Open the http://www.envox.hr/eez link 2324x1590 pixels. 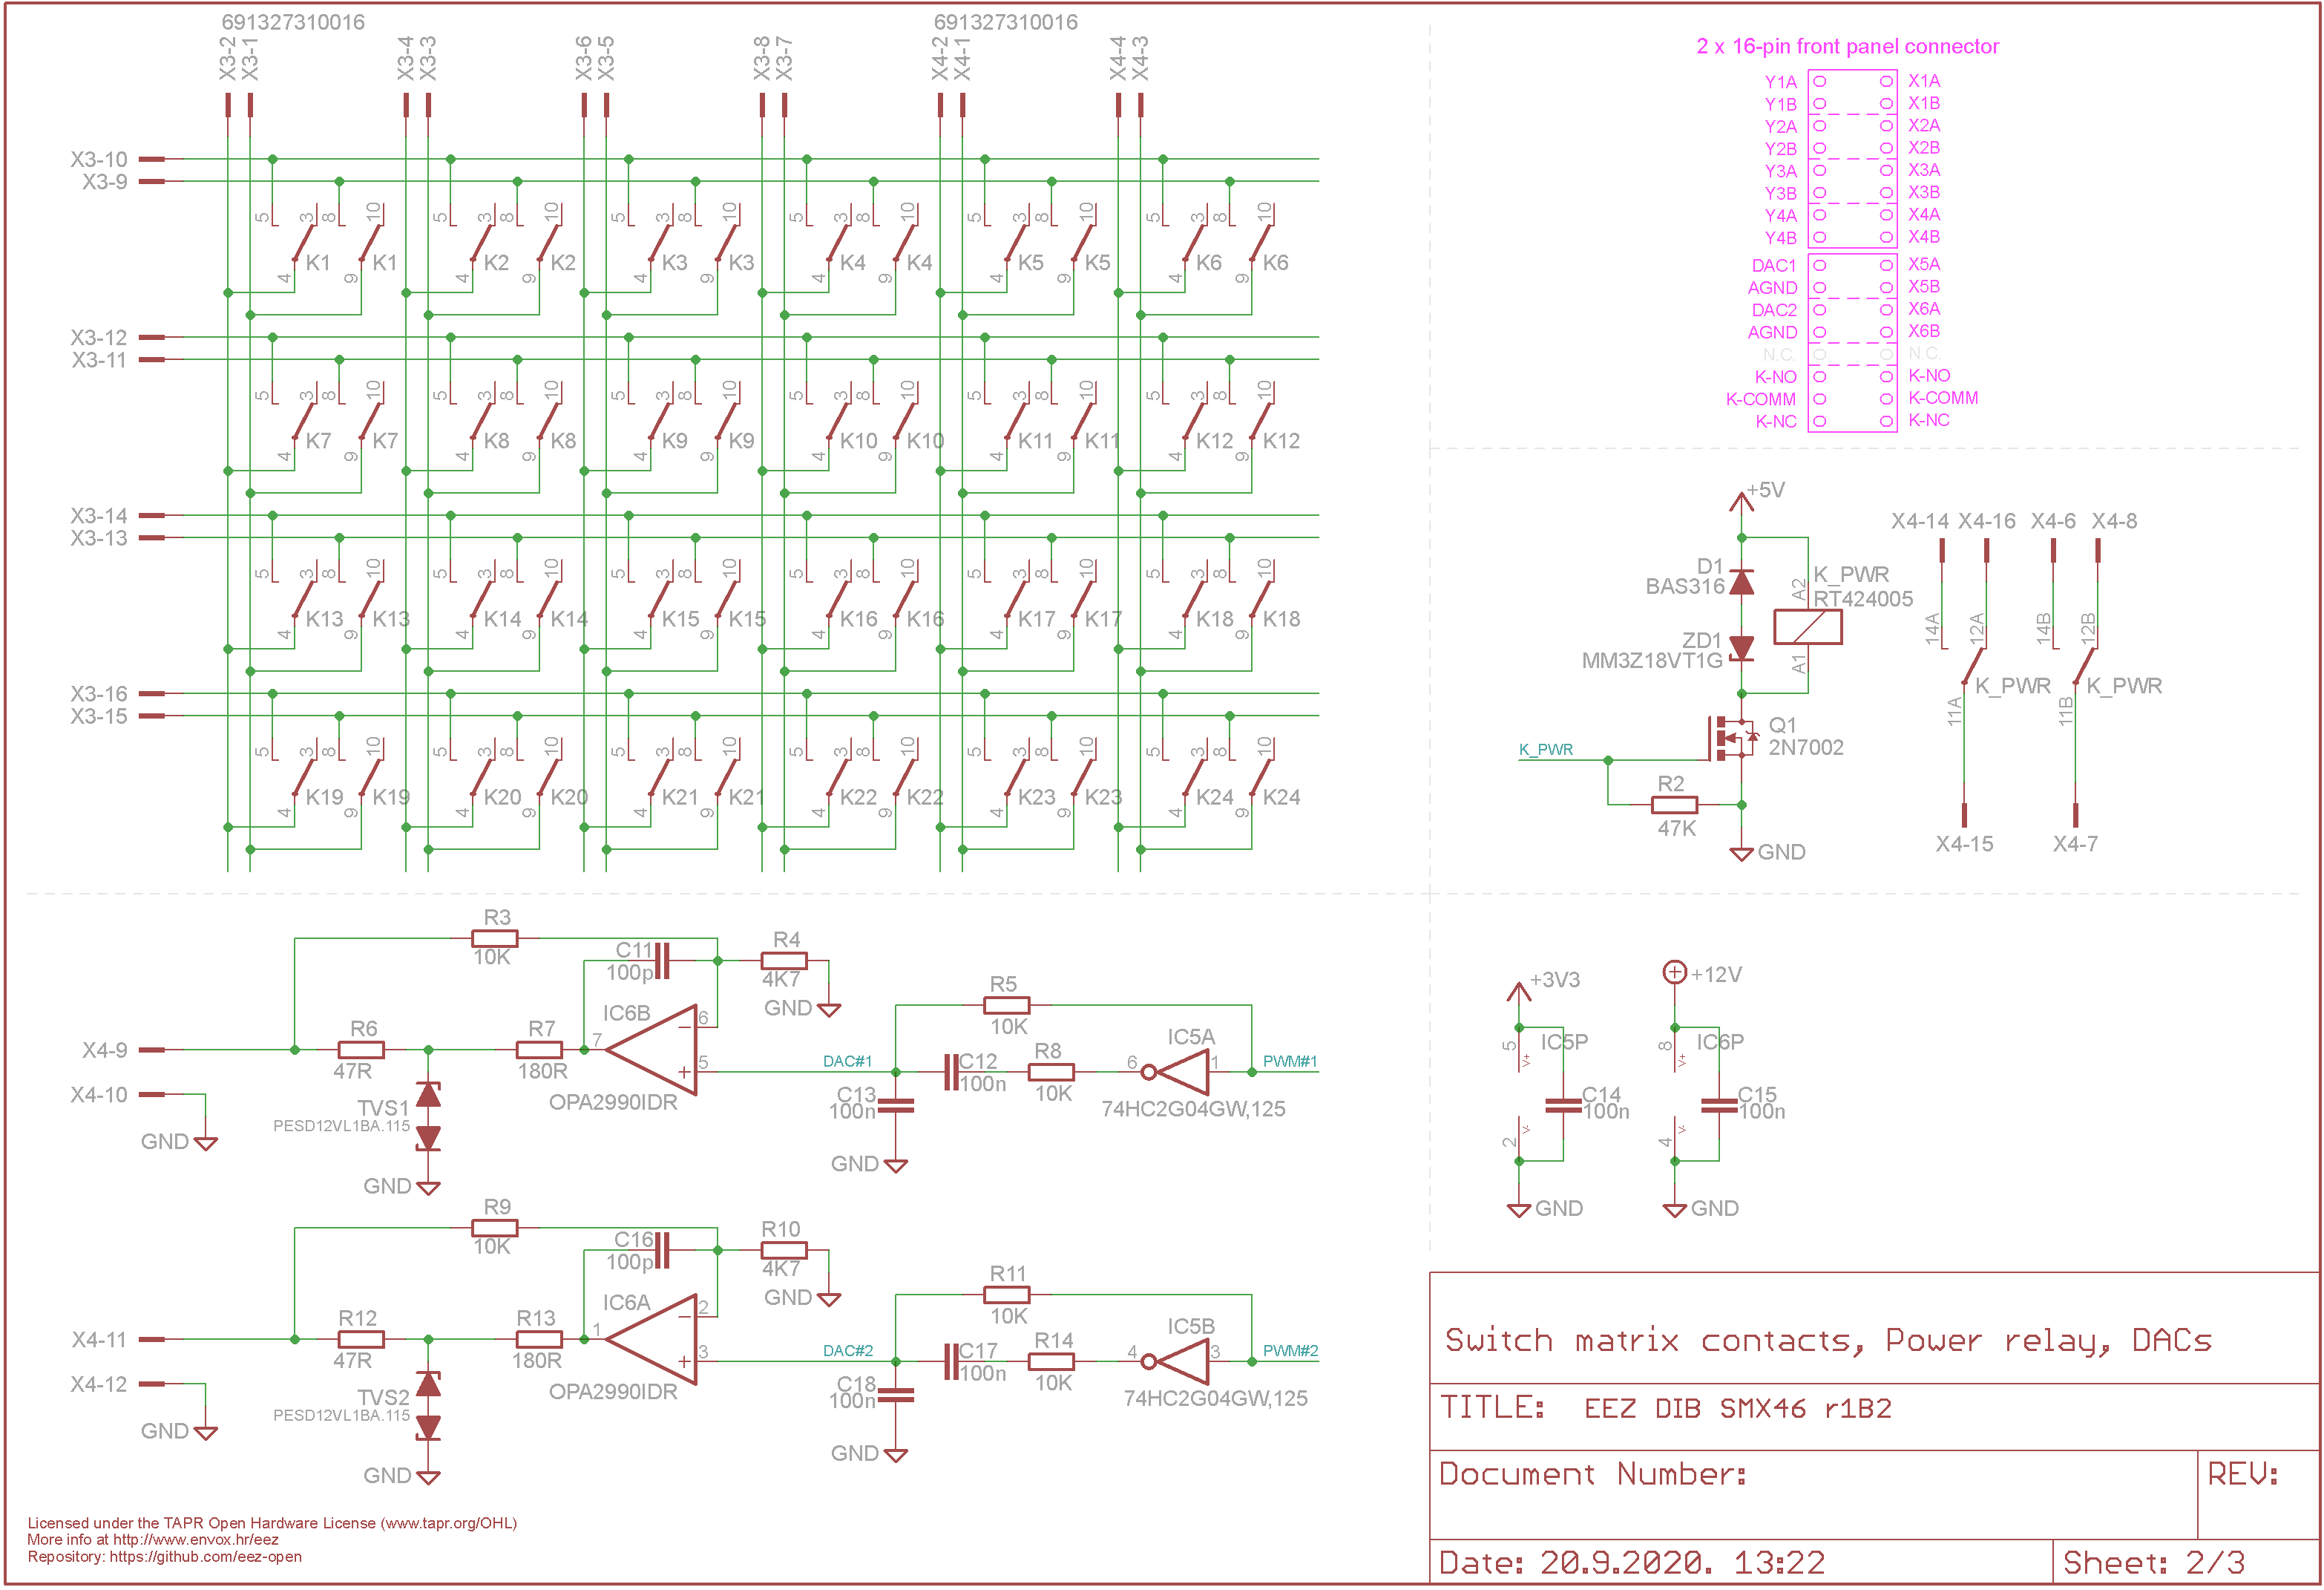click(x=196, y=1540)
